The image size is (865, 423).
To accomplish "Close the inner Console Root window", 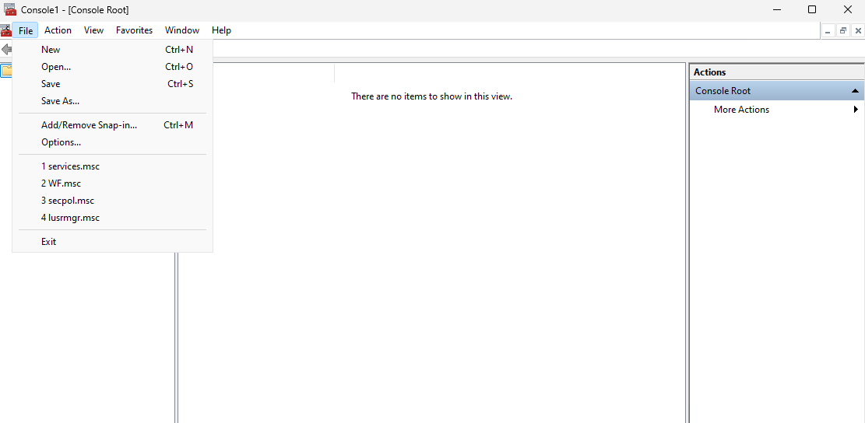I will [858, 30].
